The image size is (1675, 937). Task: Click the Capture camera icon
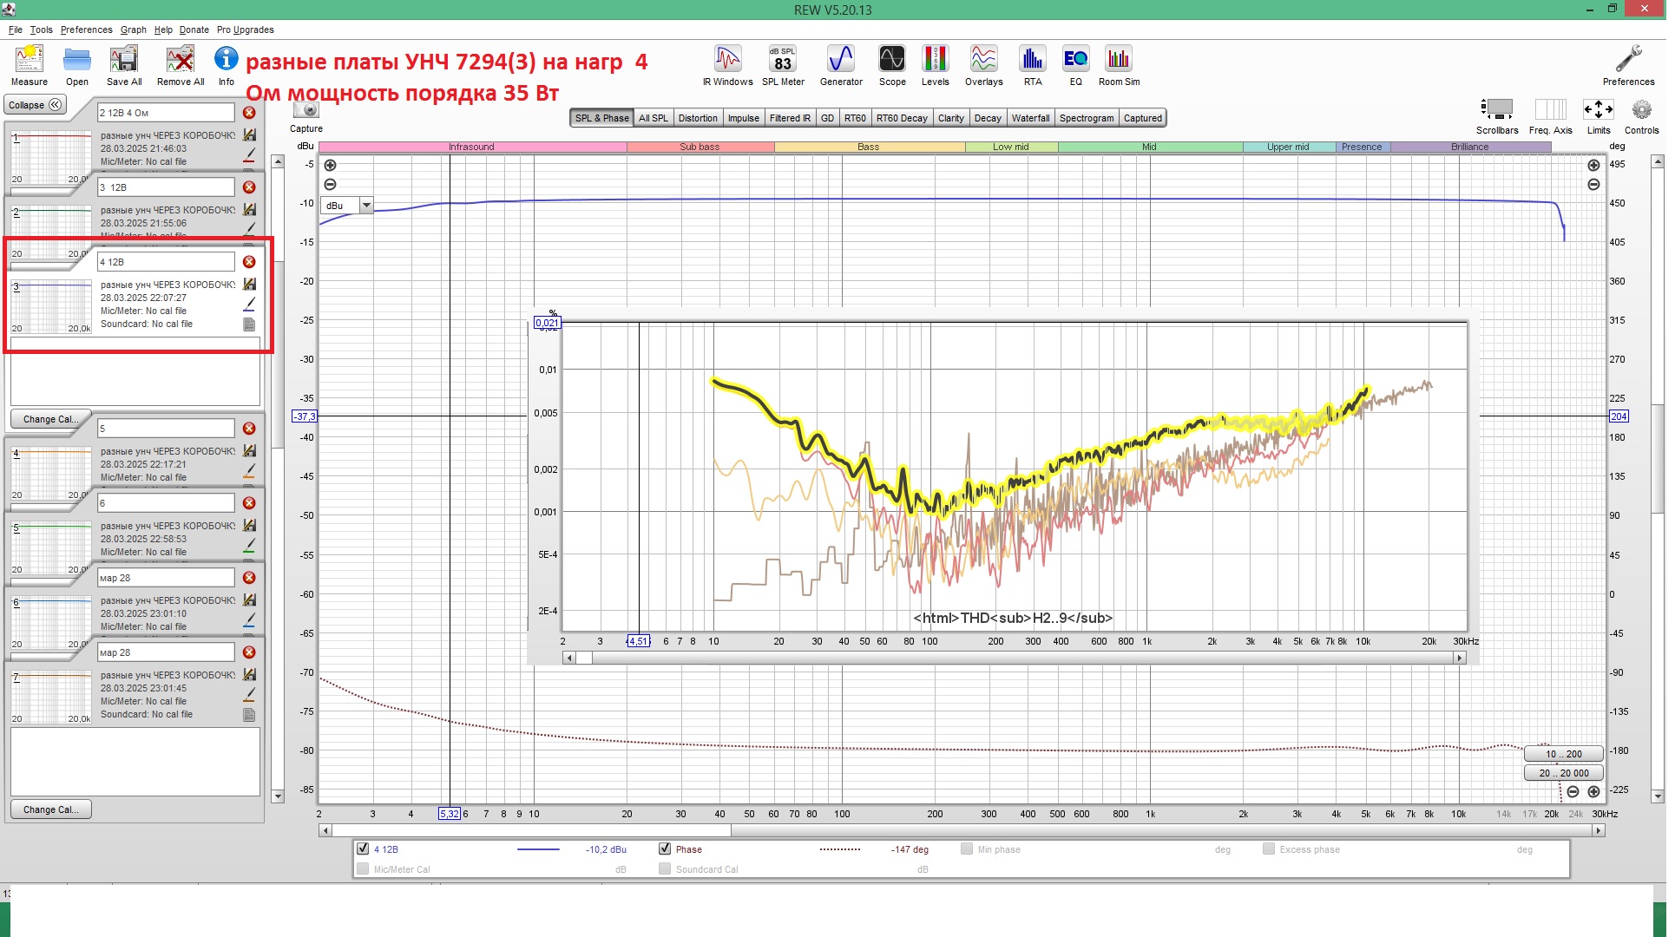click(307, 111)
